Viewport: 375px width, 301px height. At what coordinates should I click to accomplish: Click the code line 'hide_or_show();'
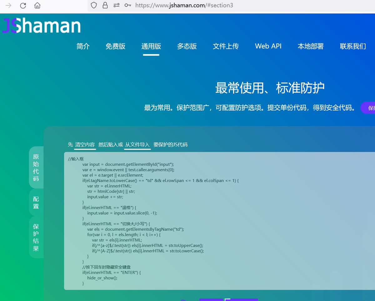pos(102,278)
